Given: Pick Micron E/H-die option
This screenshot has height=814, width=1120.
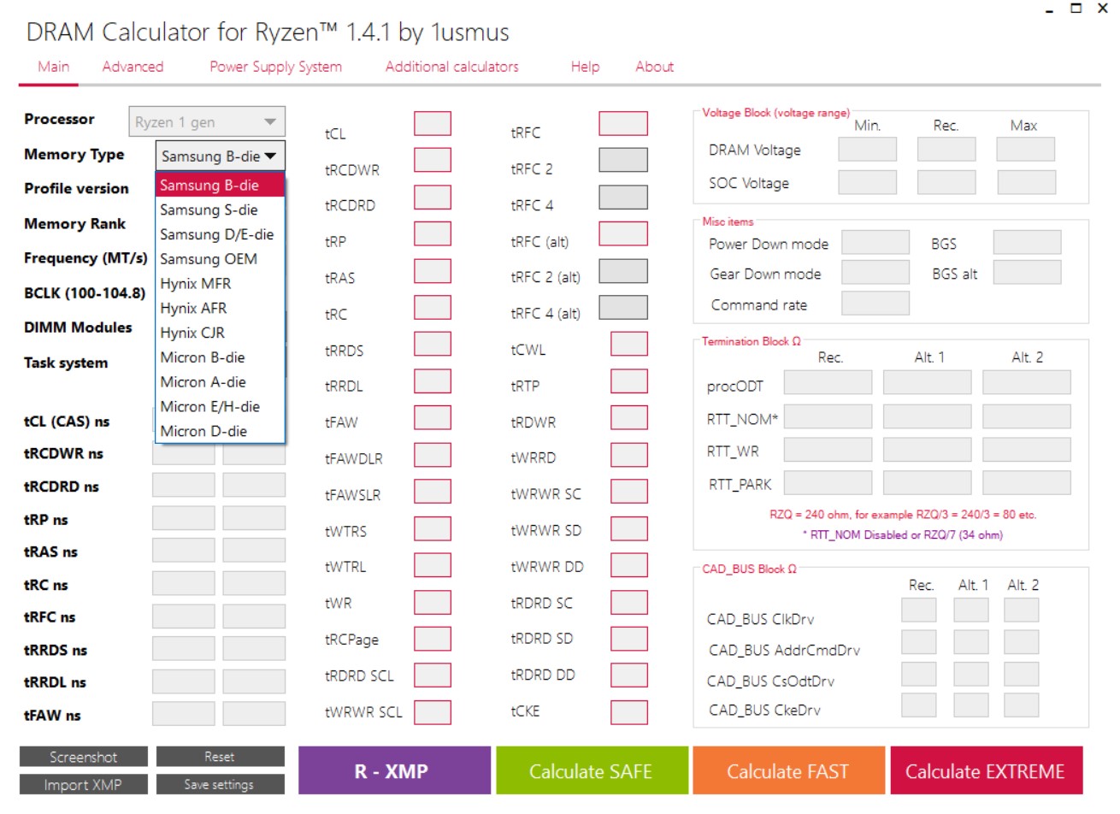Looking at the screenshot, I should click(x=220, y=407).
